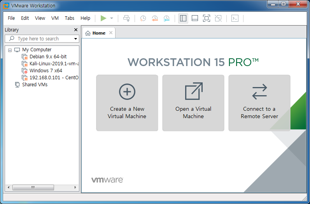
Task: Collapse the My Computer tree node
Action: (10, 50)
